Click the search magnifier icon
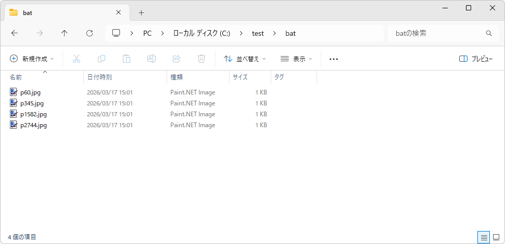505x244 pixels. pos(488,33)
